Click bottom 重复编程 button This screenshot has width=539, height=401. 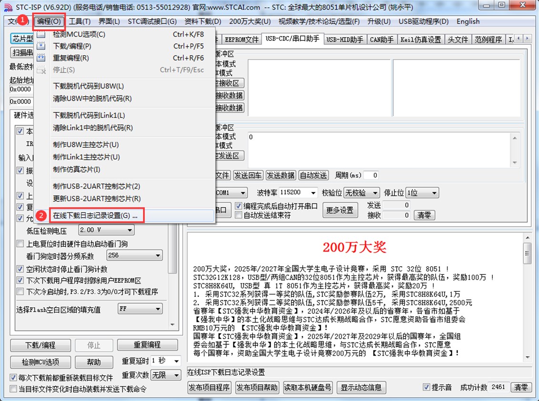pyautogui.click(x=147, y=345)
